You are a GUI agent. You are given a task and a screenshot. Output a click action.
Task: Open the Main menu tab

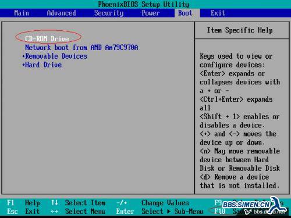point(22,13)
